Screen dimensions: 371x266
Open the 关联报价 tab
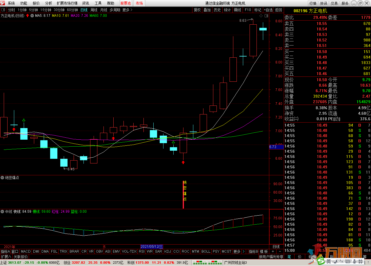coord(21,257)
